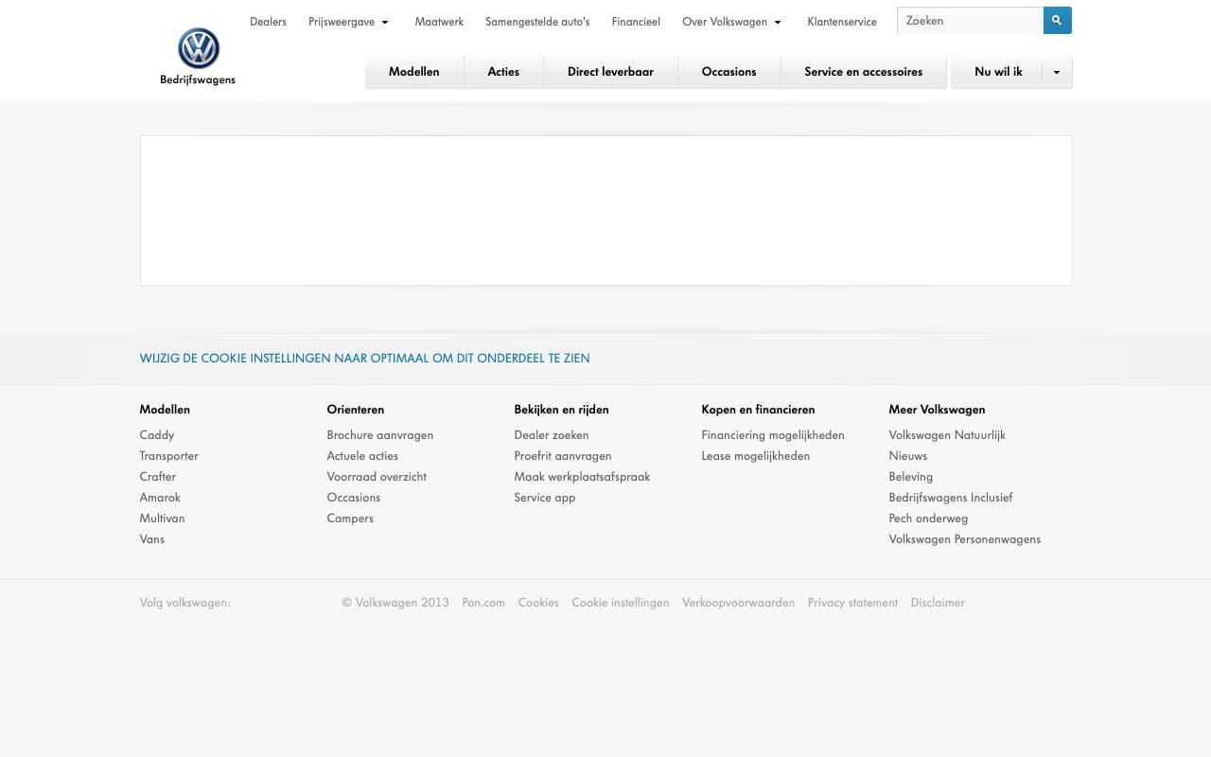Screen dimensions: 1211x757
Task: Open Caddy model link in footer
Action: coord(157,435)
